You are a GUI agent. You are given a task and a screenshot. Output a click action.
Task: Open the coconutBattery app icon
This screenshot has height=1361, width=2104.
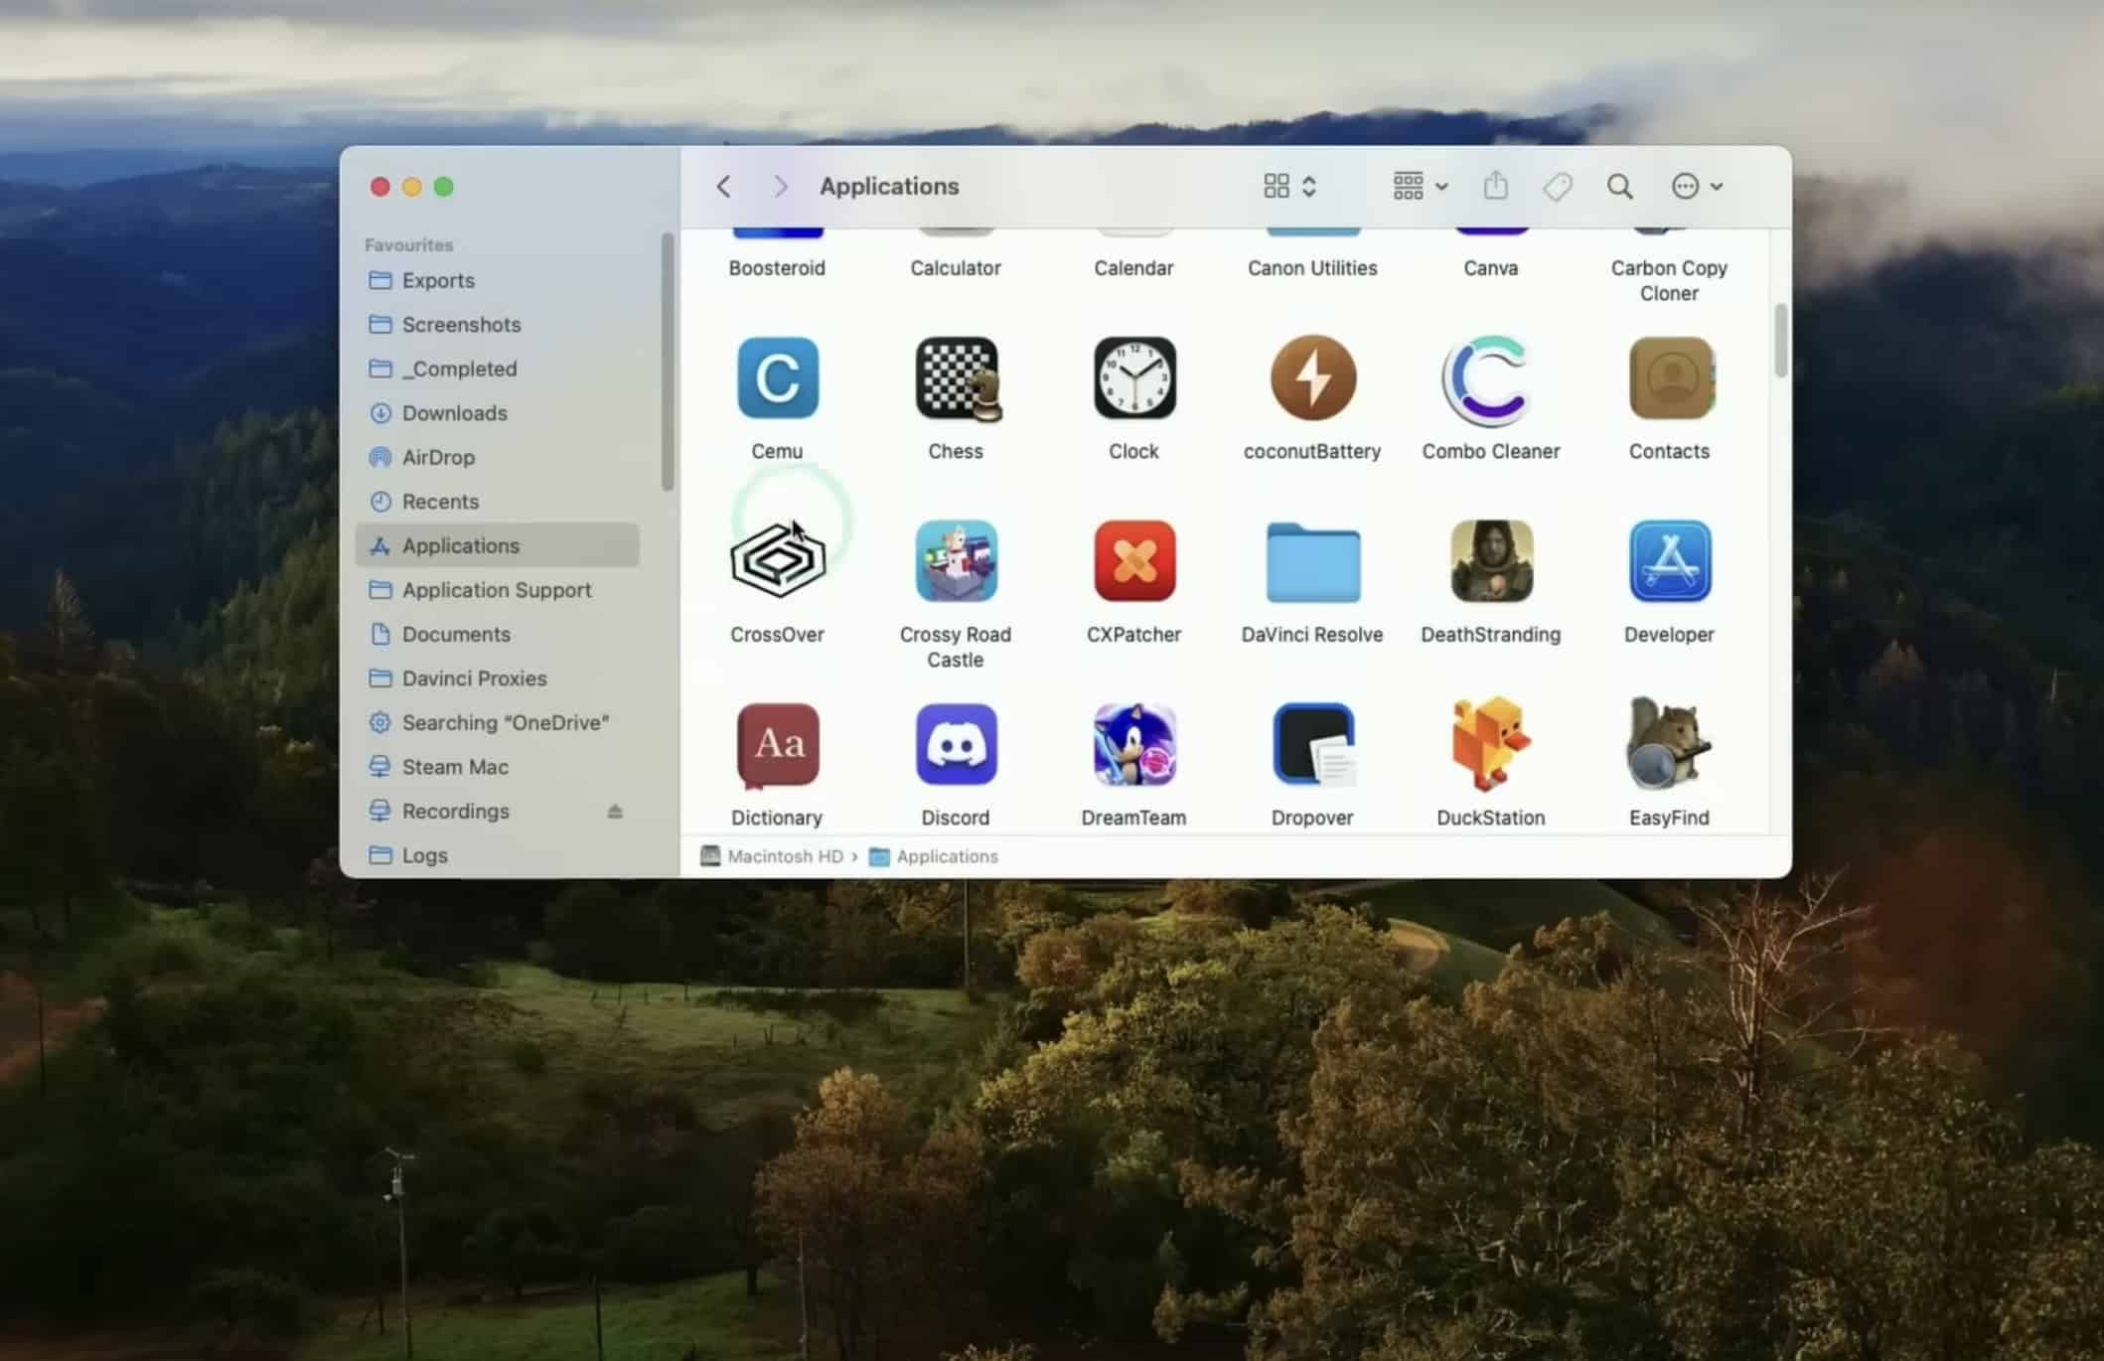tap(1312, 378)
